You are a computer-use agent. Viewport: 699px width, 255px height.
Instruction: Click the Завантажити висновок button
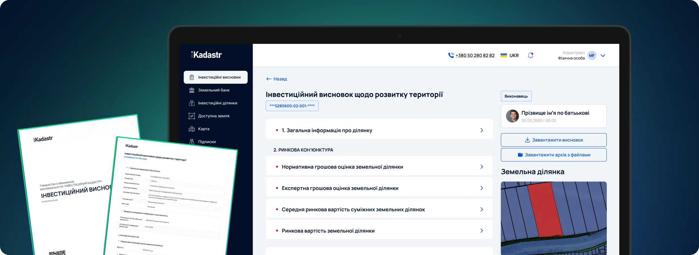click(x=554, y=140)
